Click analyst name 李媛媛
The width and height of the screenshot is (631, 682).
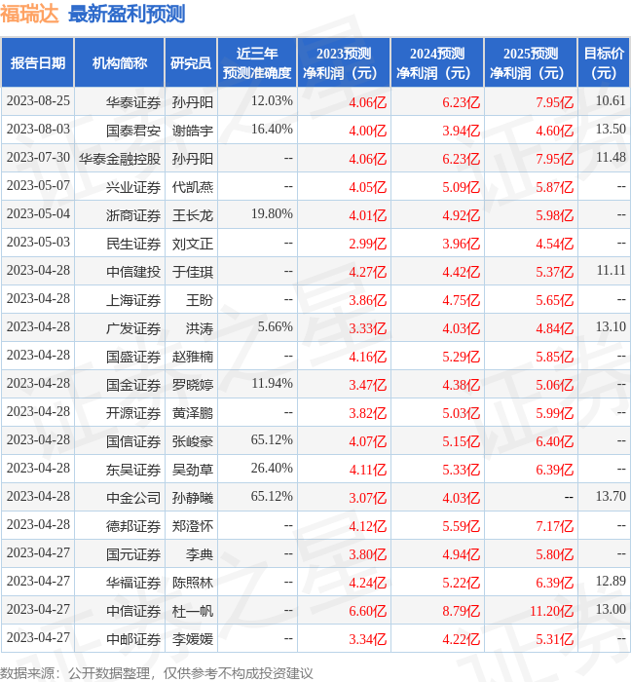point(193,639)
